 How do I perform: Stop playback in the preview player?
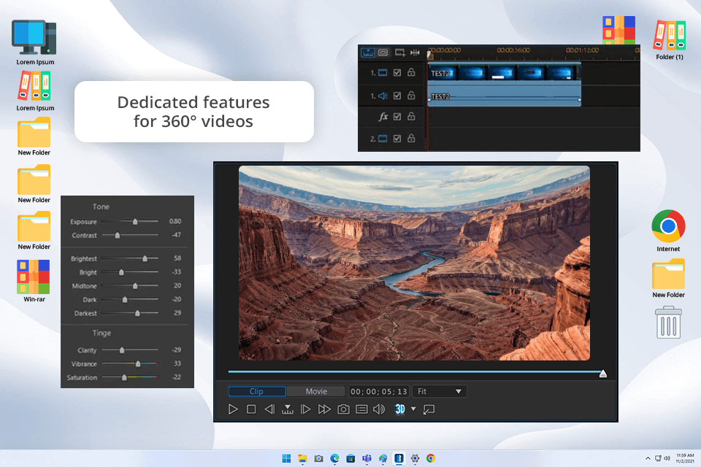(251, 409)
